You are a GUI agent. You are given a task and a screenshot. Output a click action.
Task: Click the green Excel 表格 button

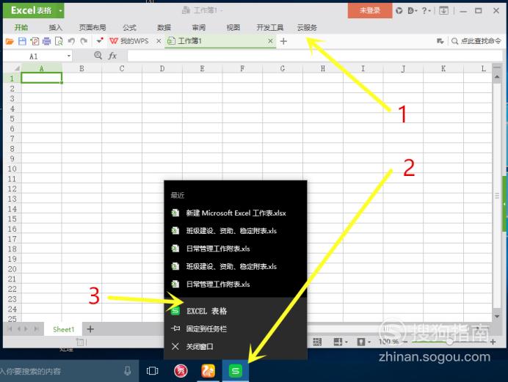point(30,10)
